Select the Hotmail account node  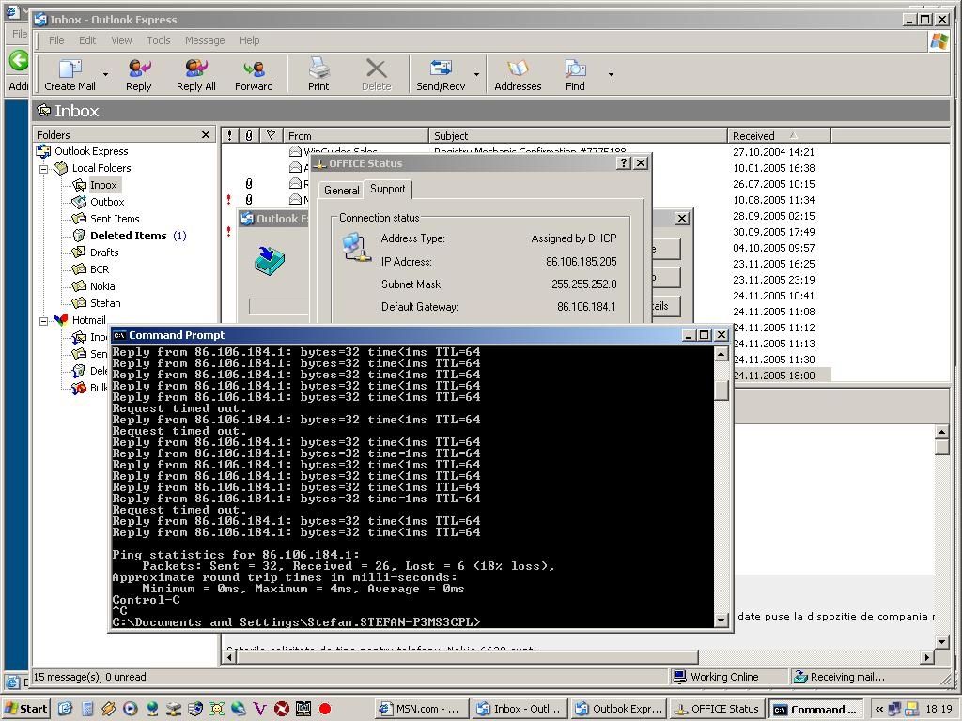click(x=89, y=320)
